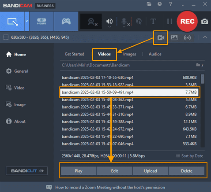Screen dimensions: 211x192
Task: Open the video list camera icon
Action: (x=161, y=38)
